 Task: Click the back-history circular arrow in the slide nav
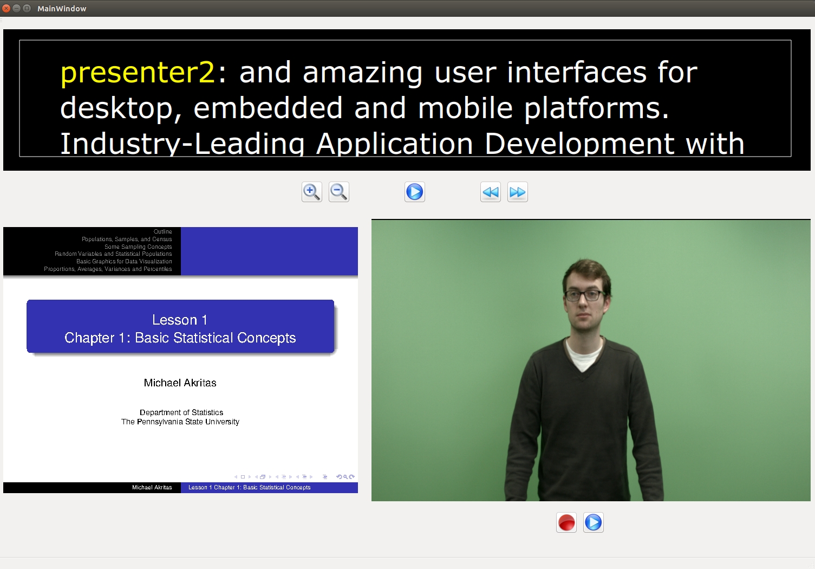click(340, 477)
